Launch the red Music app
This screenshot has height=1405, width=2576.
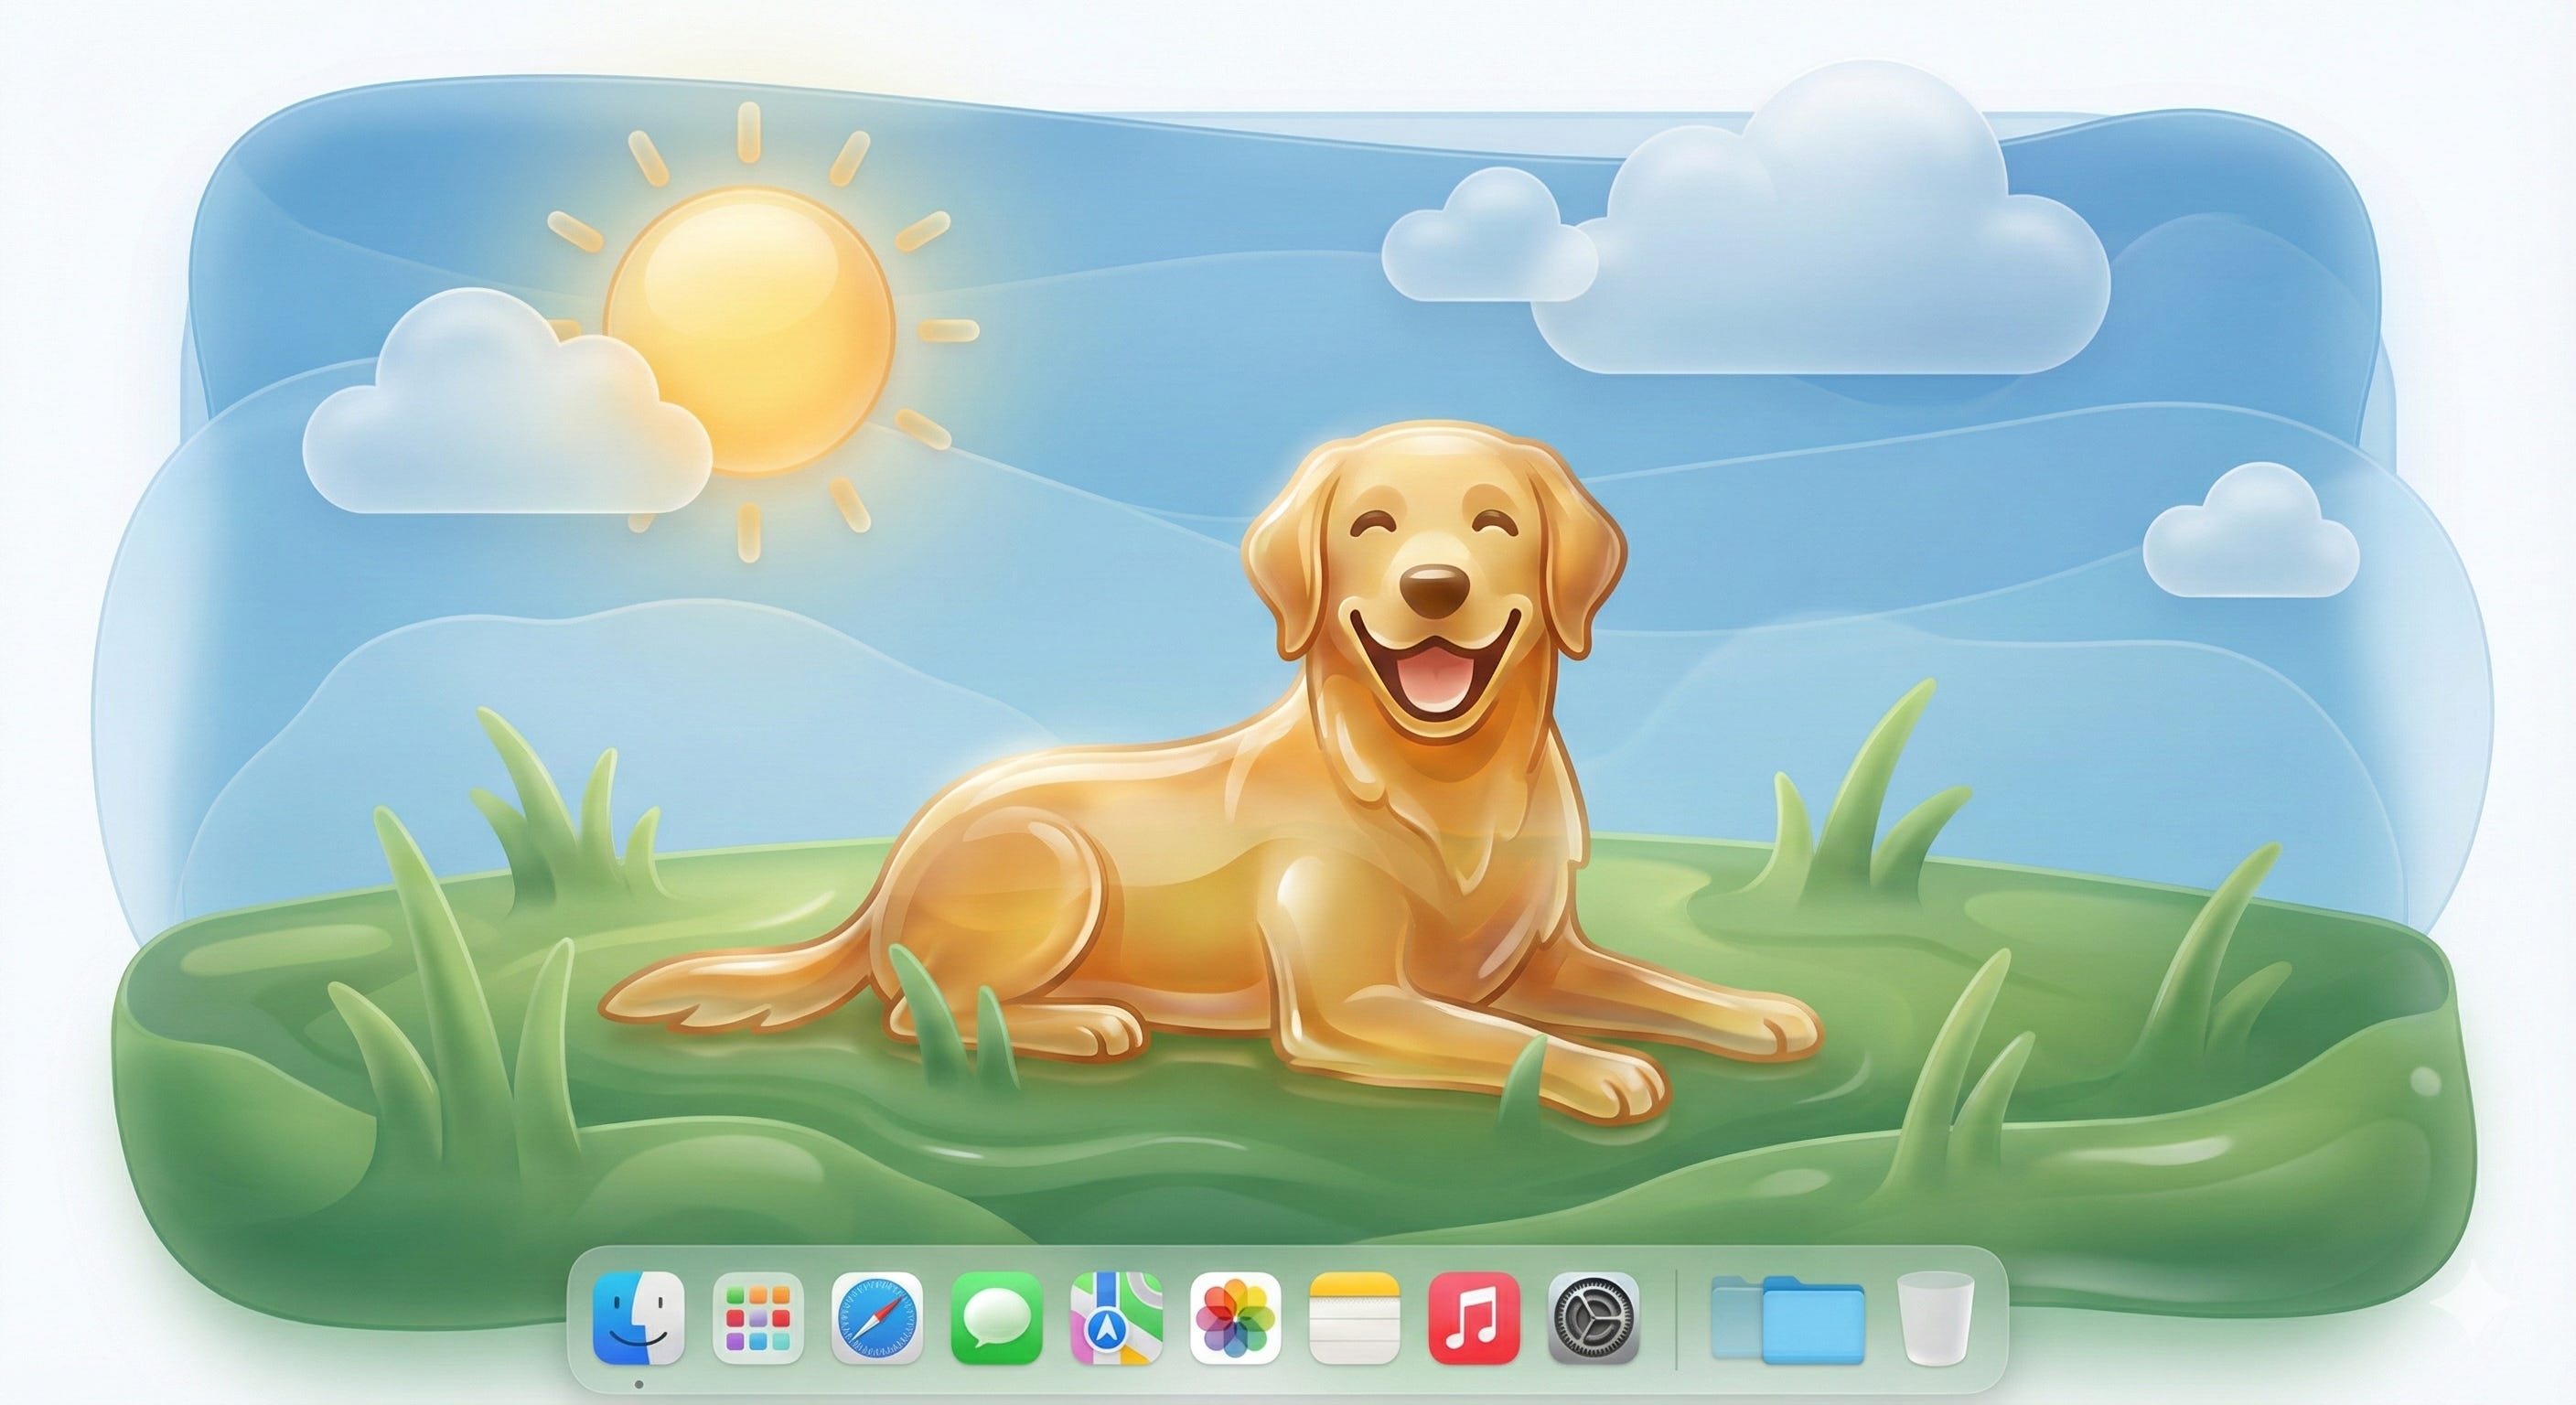click(x=1474, y=1318)
